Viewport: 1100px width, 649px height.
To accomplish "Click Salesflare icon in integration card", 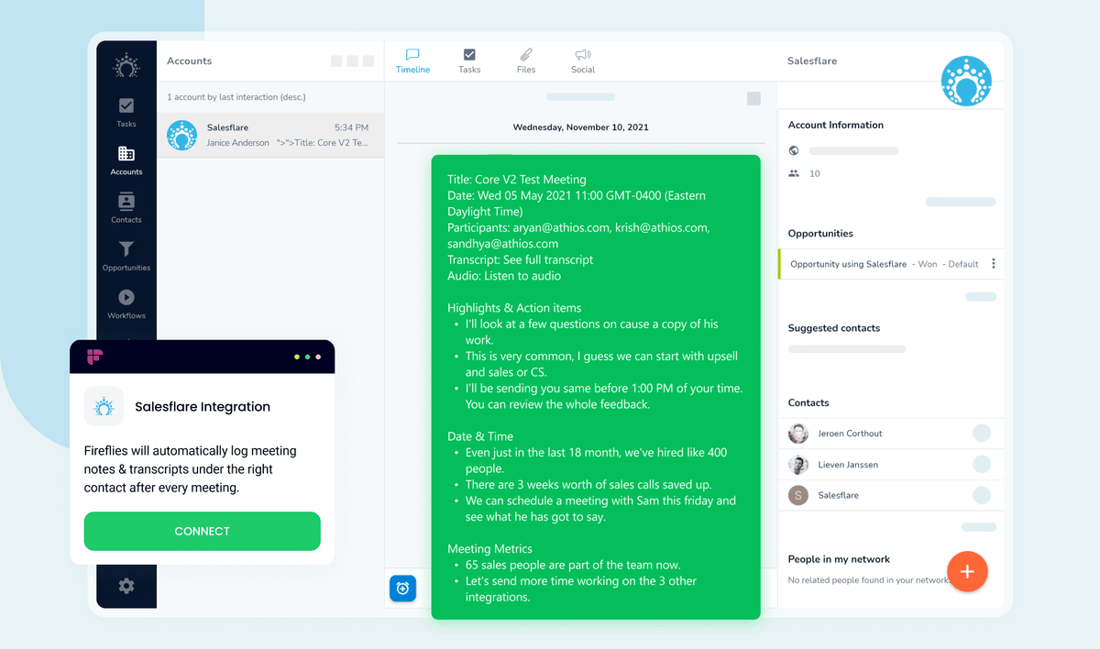I will [x=104, y=406].
